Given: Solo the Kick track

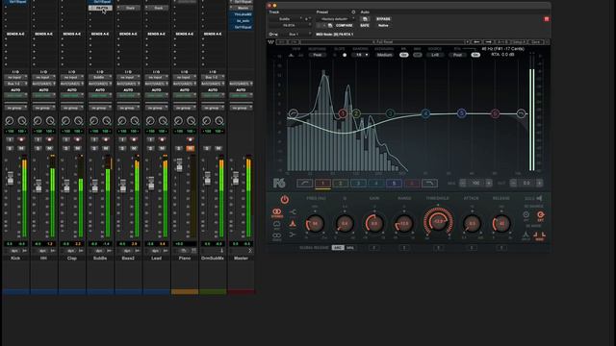Looking at the screenshot, I should click(x=11, y=148).
